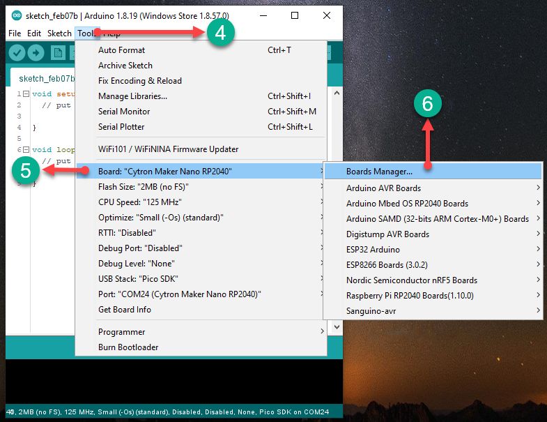Open Boards Manager...
The image size is (547, 422).
pyautogui.click(x=433, y=172)
